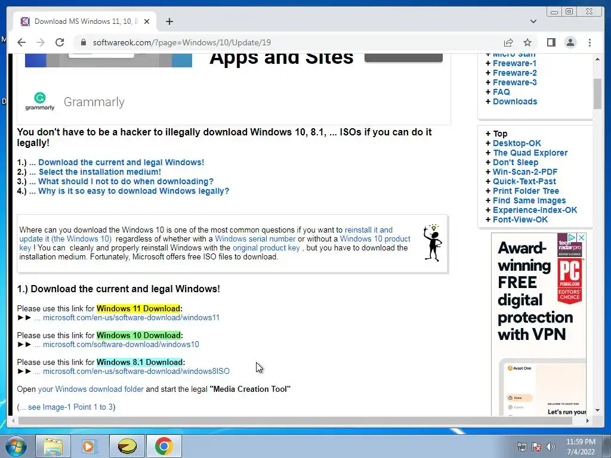Open Windows Explorer from taskbar

pyautogui.click(x=53, y=446)
